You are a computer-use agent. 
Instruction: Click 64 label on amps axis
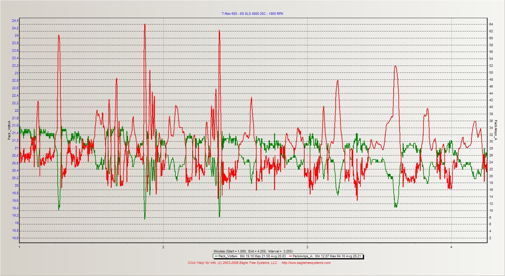point(491,24)
